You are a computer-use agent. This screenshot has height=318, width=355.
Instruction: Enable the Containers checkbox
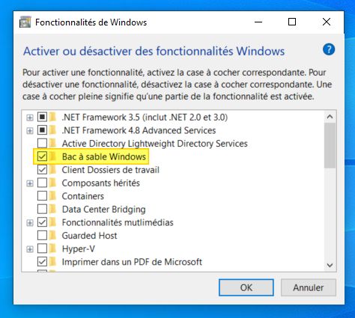42,196
